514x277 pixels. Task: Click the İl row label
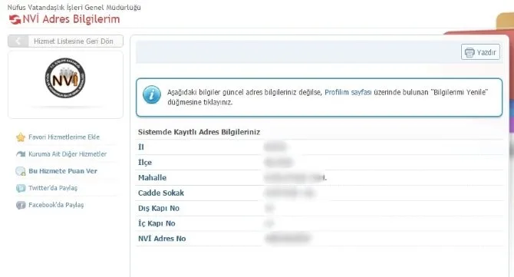tap(141, 147)
